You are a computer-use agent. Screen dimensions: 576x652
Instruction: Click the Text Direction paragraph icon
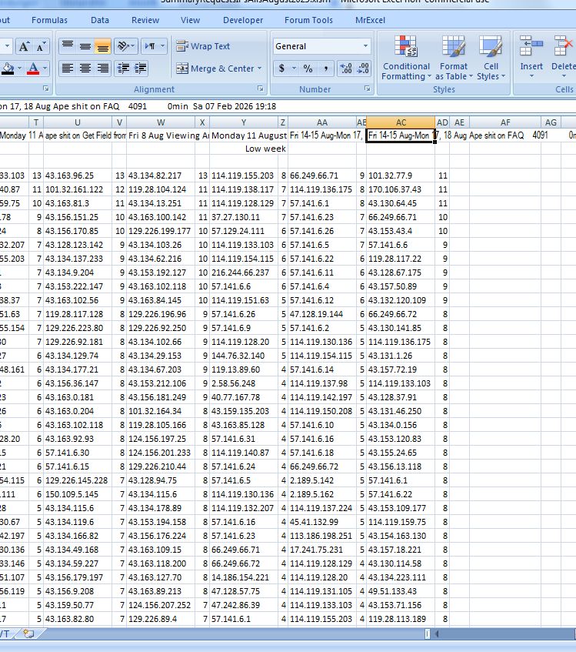pyautogui.click(x=149, y=45)
